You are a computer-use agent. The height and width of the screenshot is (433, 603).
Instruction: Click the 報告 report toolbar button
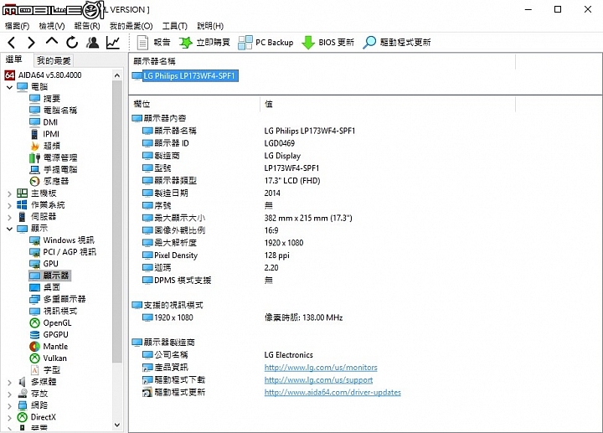pyautogui.click(x=153, y=43)
